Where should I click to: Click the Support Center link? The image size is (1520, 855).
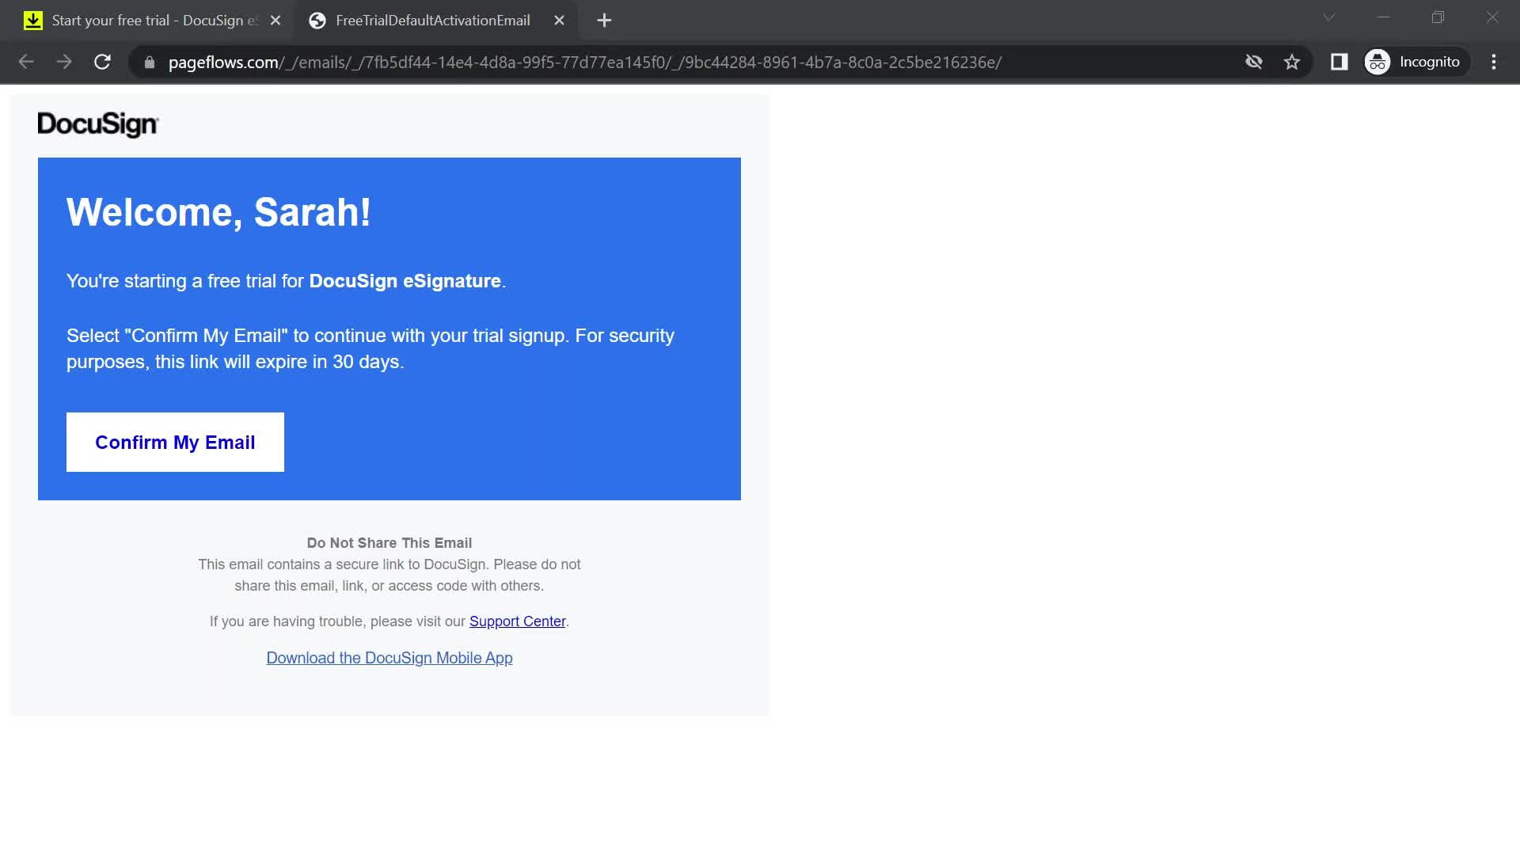(517, 621)
